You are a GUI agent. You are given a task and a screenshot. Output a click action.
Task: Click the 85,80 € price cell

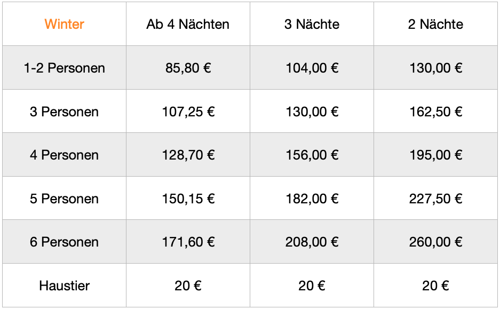point(188,68)
